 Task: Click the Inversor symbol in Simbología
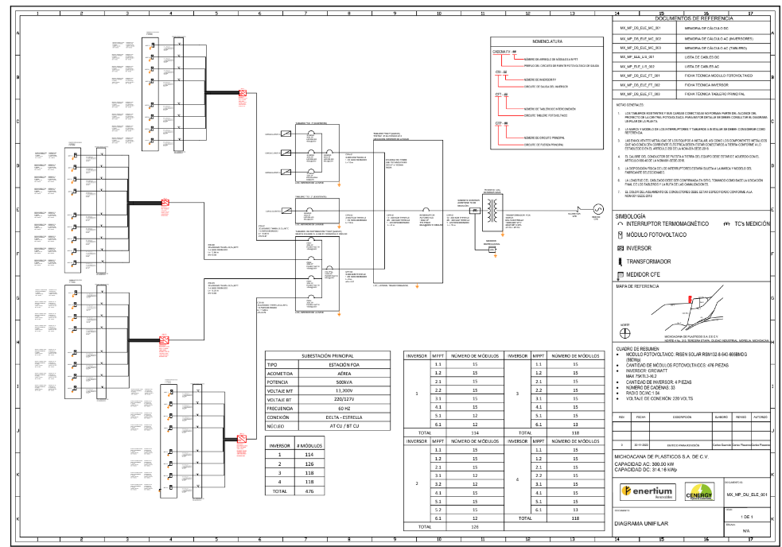(x=621, y=248)
